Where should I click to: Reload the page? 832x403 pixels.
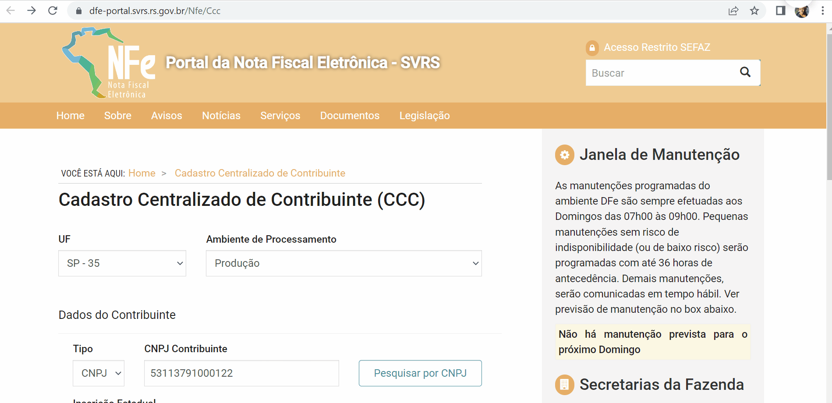(53, 11)
